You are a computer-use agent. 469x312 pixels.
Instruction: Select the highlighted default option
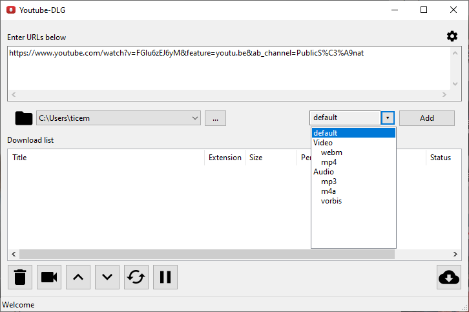pyautogui.click(x=353, y=133)
